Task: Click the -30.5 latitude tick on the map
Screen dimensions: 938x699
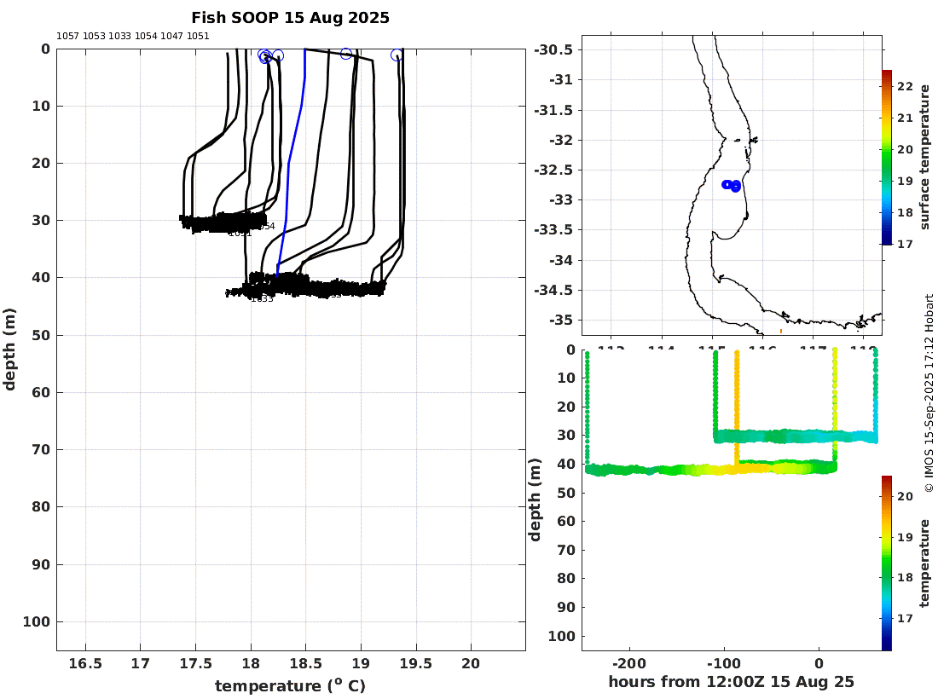Action: [553, 49]
